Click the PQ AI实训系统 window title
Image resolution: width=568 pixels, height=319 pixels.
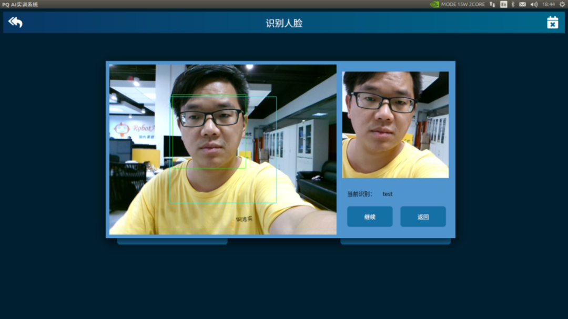(x=20, y=4)
